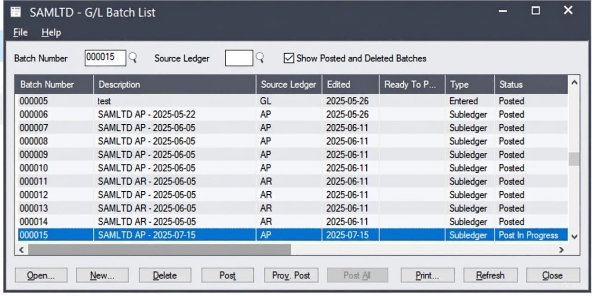Click the Source Ledger input field
This screenshot has height=296, width=592.
tap(239, 58)
